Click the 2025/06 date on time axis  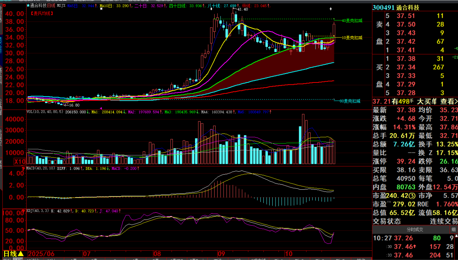click(41, 254)
